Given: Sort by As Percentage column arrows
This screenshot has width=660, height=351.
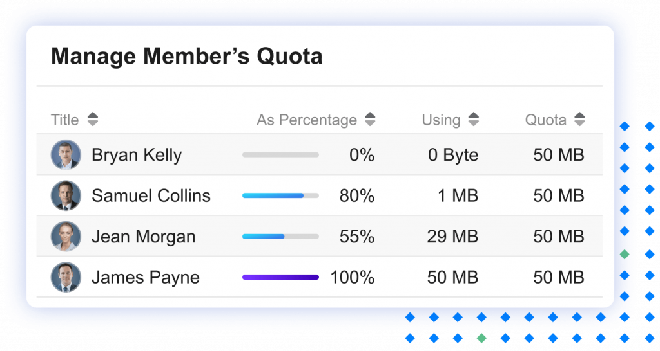Looking at the screenshot, I should [x=370, y=119].
